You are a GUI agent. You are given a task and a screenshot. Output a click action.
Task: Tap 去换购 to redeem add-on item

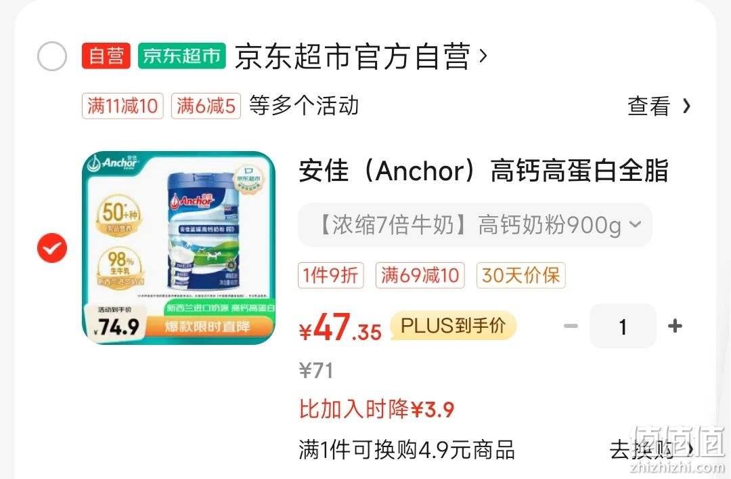(x=652, y=450)
